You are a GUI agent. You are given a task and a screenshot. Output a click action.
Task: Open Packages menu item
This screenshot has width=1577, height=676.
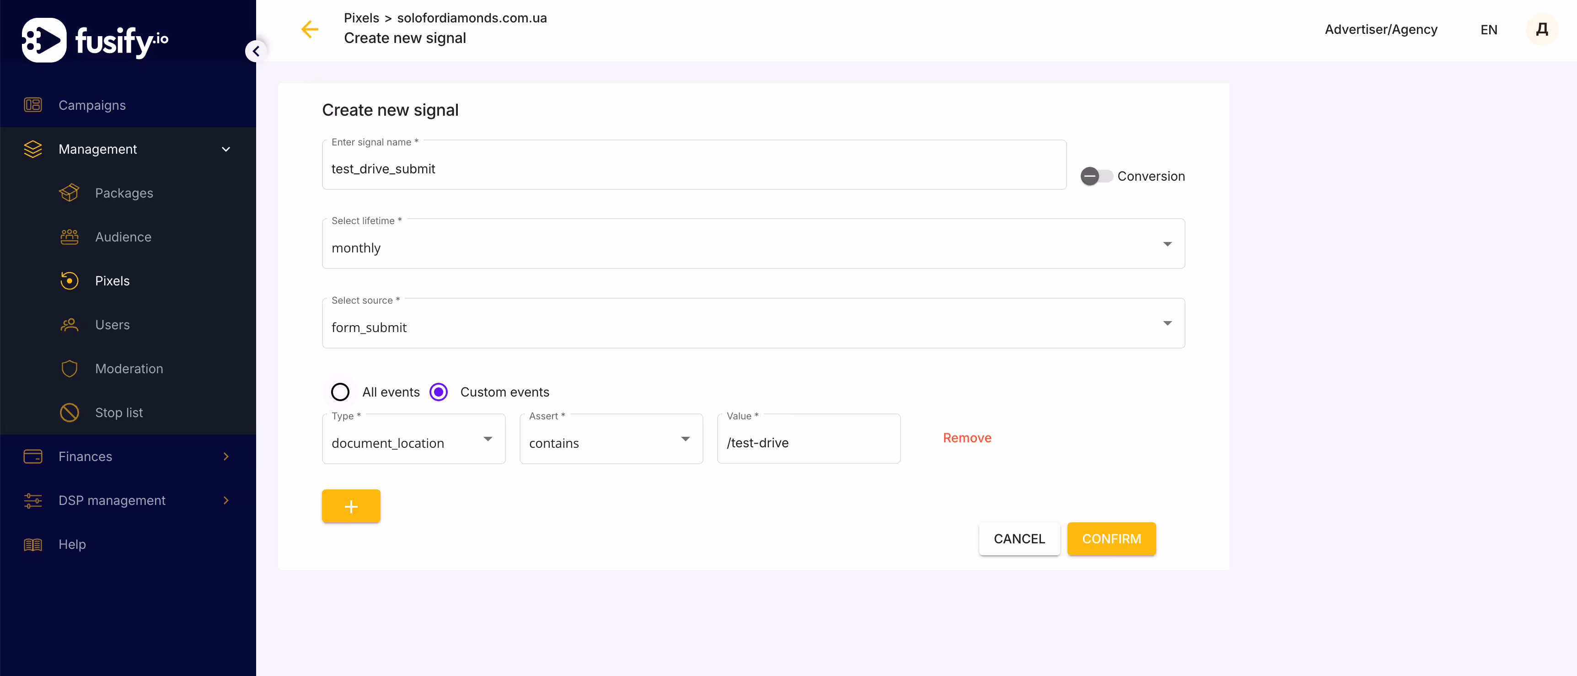click(x=128, y=193)
